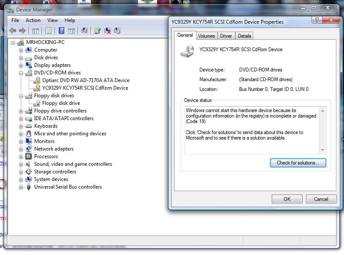Viewport: 344px width, 255px height.
Task: Click the Device status scrollbar down arrow
Action: pos(322,150)
